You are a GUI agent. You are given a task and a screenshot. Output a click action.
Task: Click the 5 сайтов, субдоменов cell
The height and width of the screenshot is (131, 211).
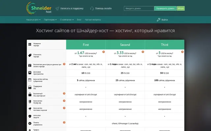coord(86,80)
